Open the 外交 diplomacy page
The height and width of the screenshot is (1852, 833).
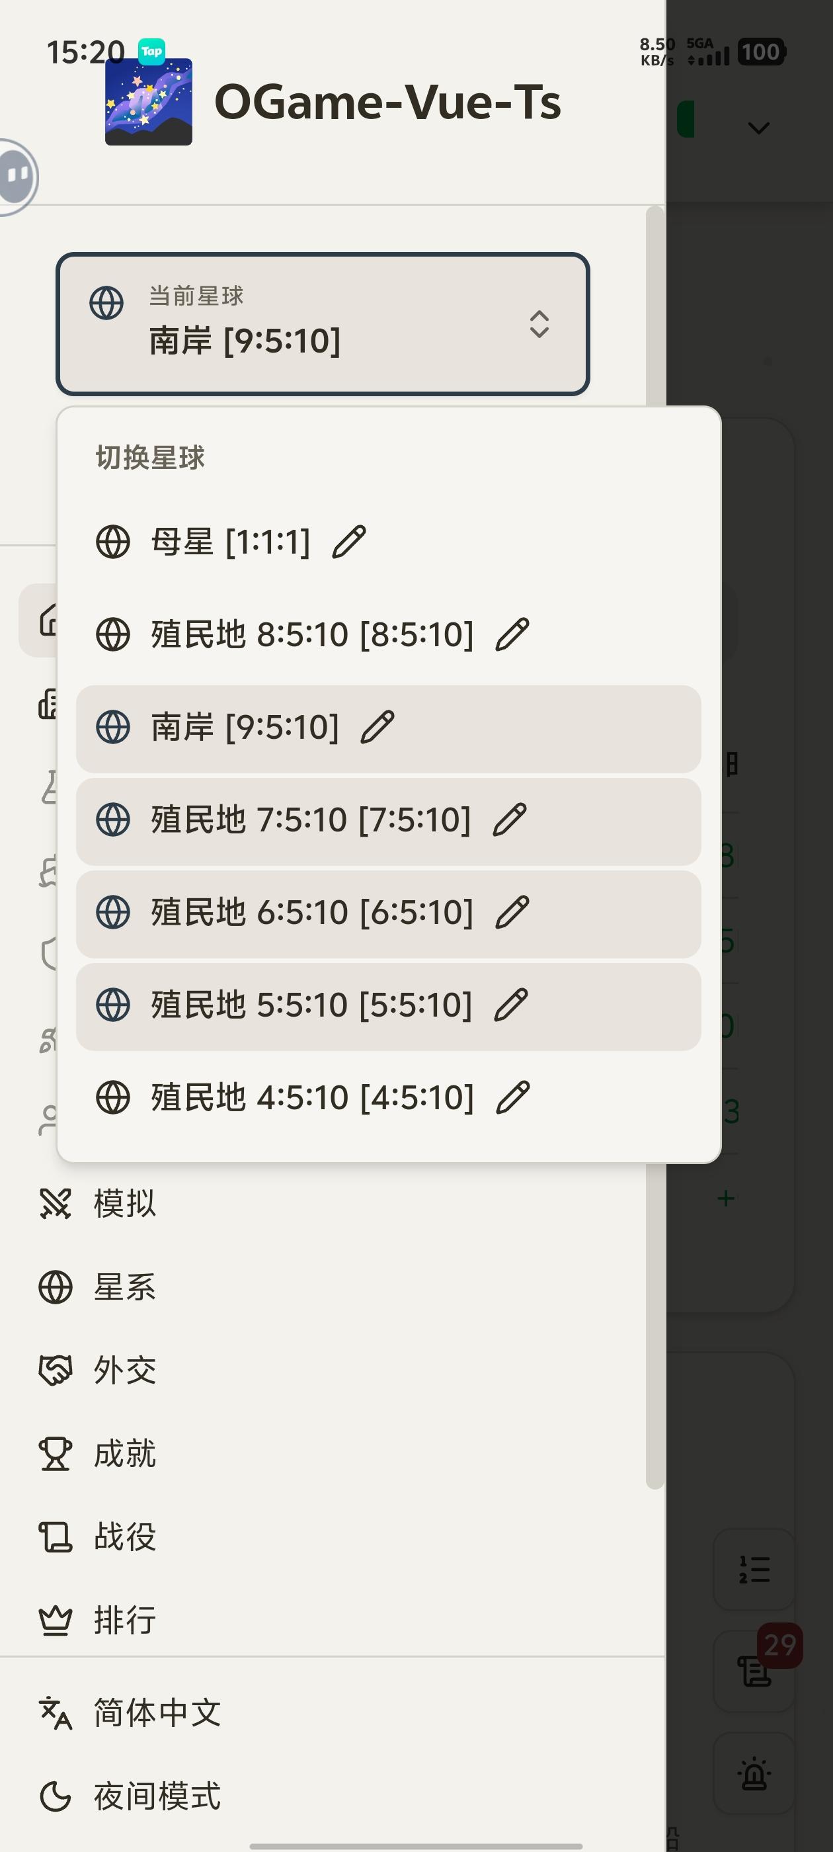(124, 1370)
